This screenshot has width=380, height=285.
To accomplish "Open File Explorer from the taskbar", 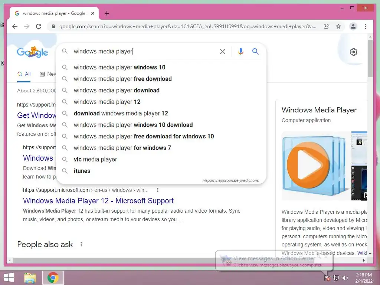I will click(30, 278).
